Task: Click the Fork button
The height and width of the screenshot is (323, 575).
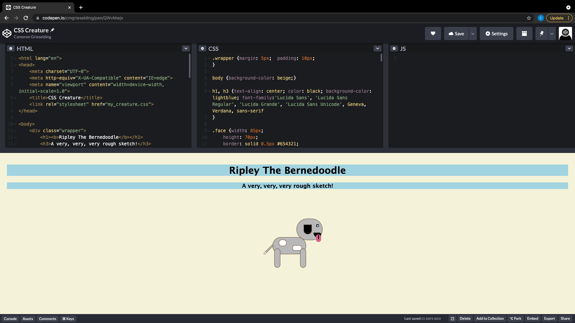Action: (x=515, y=319)
